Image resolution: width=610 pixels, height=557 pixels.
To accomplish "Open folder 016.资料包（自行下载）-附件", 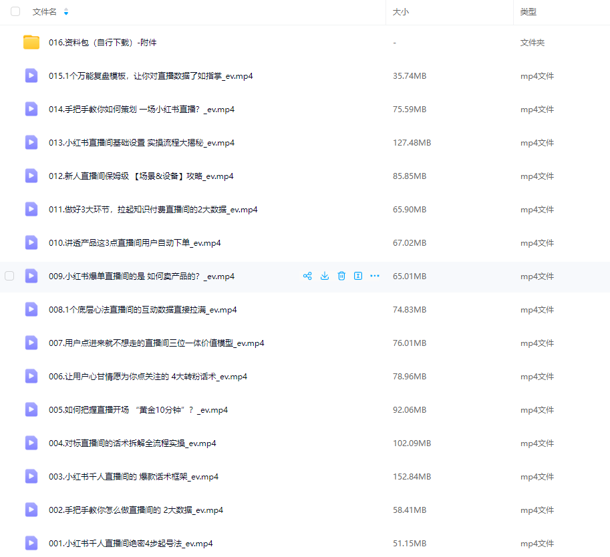I will click(103, 42).
